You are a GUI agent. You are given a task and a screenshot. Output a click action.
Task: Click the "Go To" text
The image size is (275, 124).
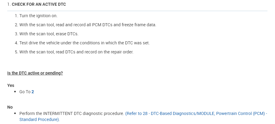coord(25,92)
